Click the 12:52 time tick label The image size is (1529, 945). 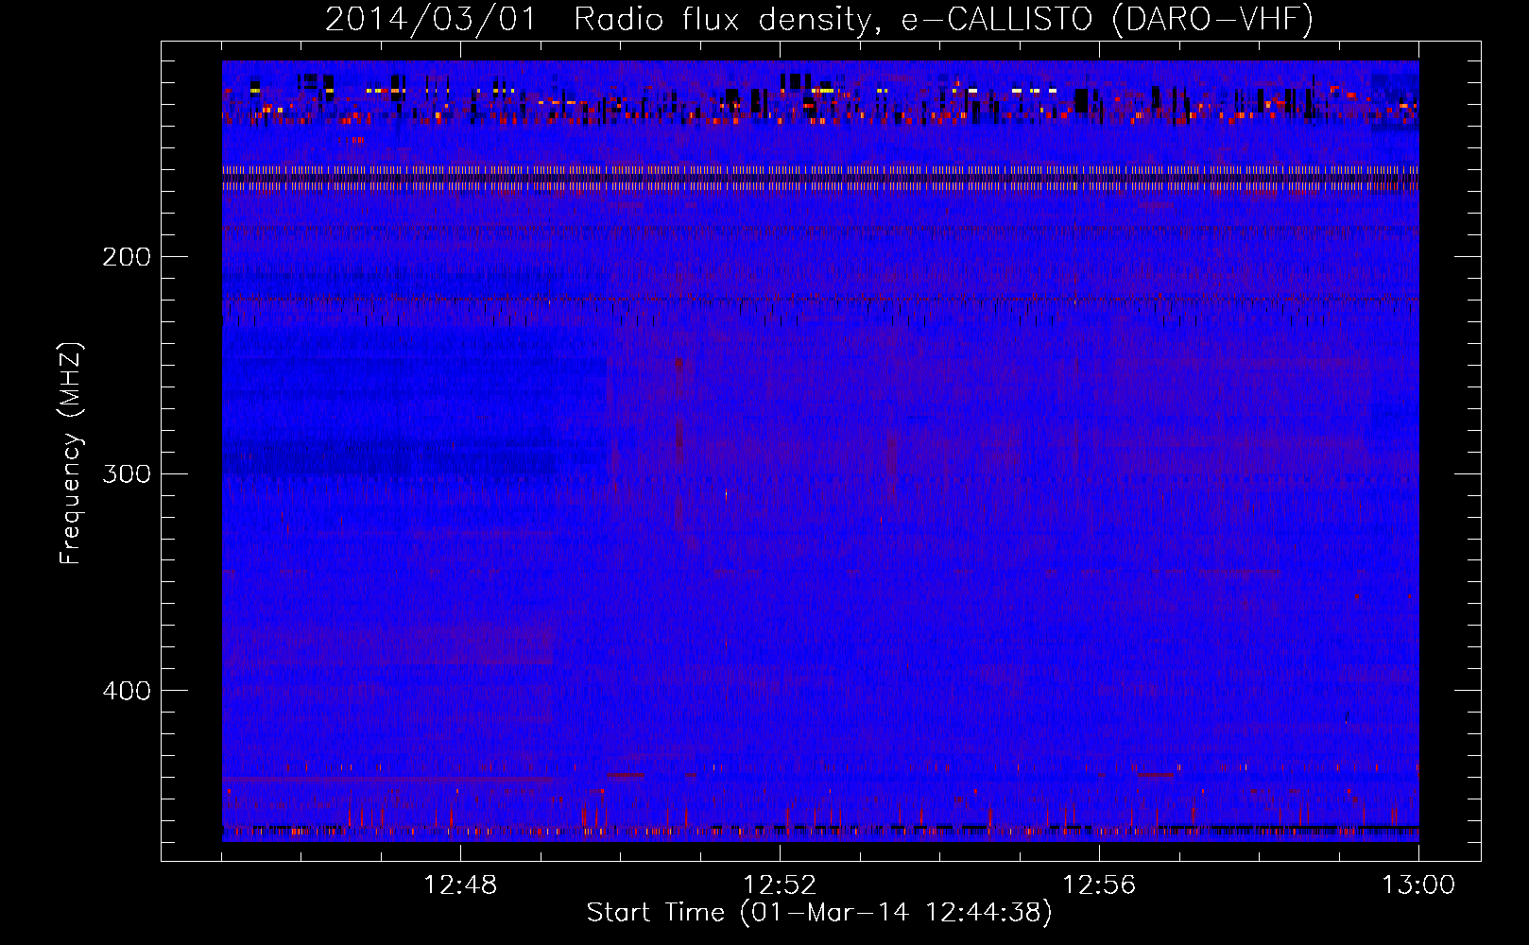click(x=780, y=885)
